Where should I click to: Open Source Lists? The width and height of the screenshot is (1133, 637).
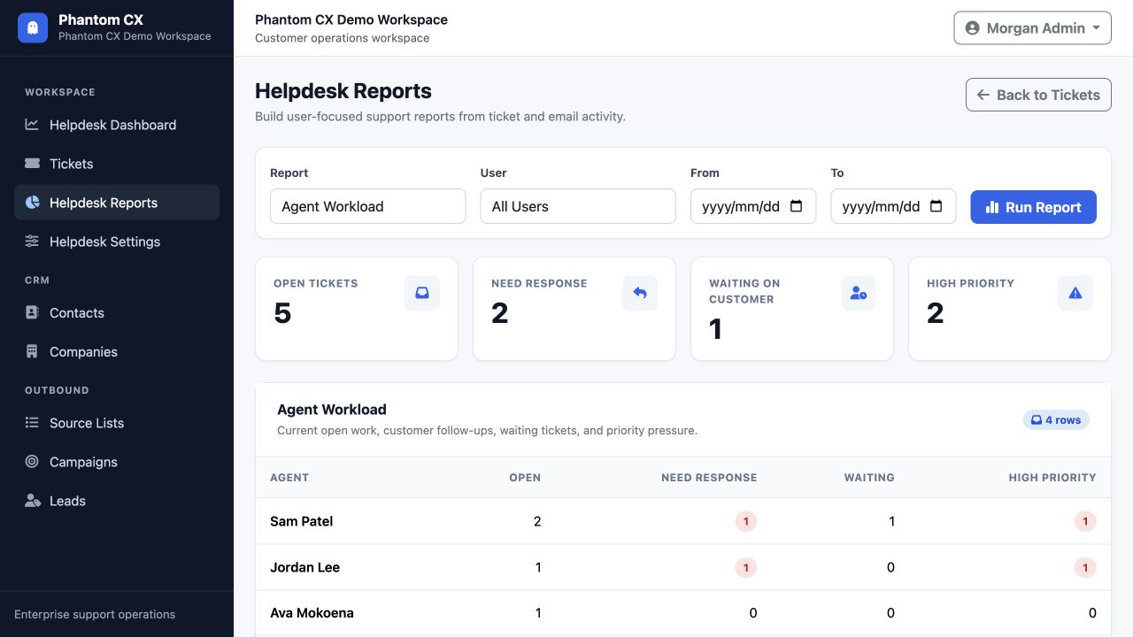coord(117,423)
